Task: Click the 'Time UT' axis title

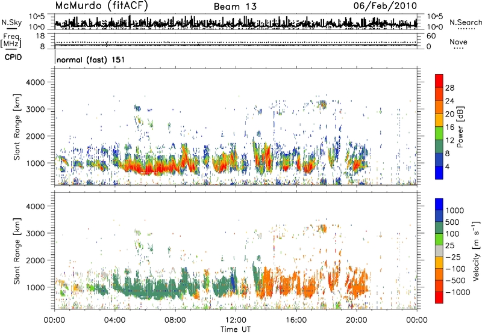Action: click(236, 329)
